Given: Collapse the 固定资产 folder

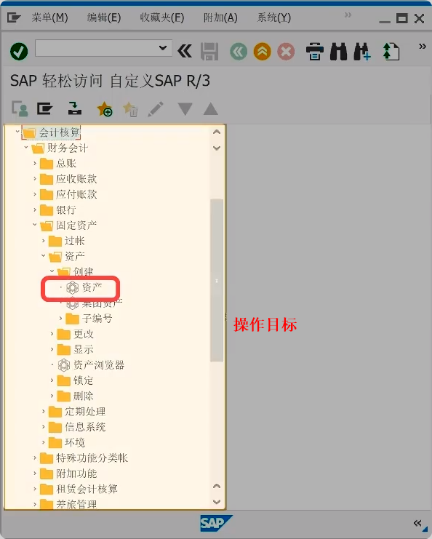Looking at the screenshot, I should [x=35, y=225].
